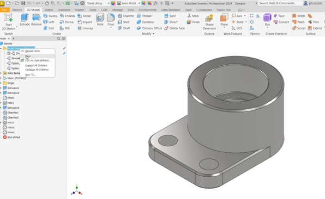Select the Extrude tool

click(25, 20)
